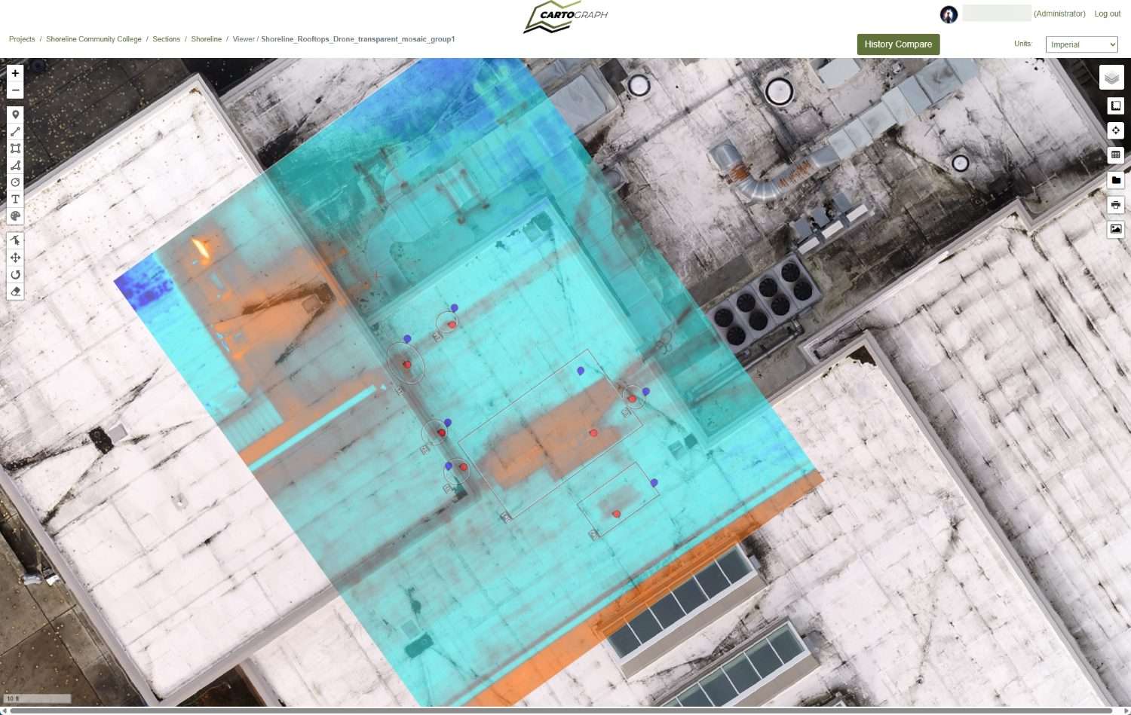Open the image export icon
Image resolution: width=1131 pixels, height=715 pixels.
coord(1116,229)
